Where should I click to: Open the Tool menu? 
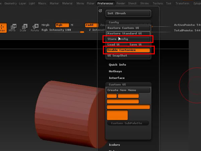coord(169,3)
